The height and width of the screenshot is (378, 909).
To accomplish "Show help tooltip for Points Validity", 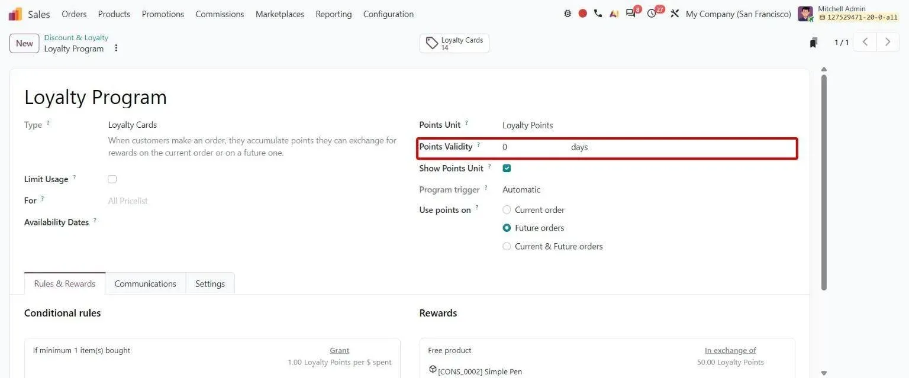I will [479, 145].
